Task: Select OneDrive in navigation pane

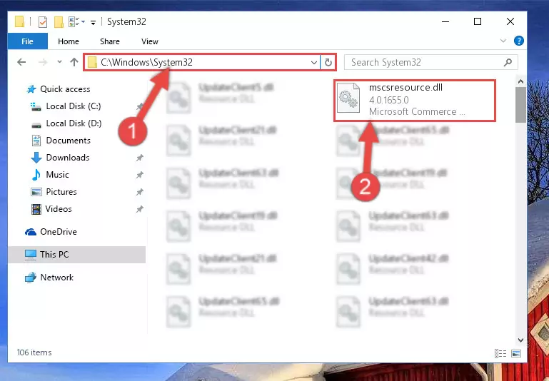Action: (59, 232)
